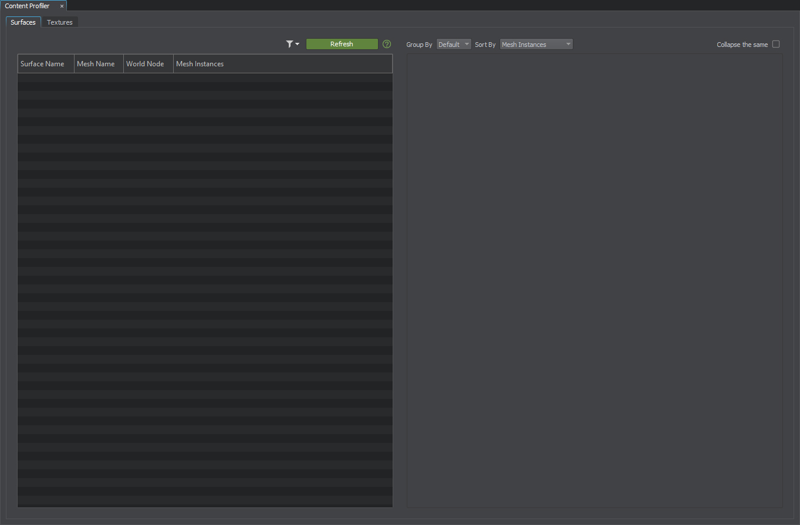Click the Collapse the same label text
The image size is (800, 525).
pyautogui.click(x=742, y=45)
